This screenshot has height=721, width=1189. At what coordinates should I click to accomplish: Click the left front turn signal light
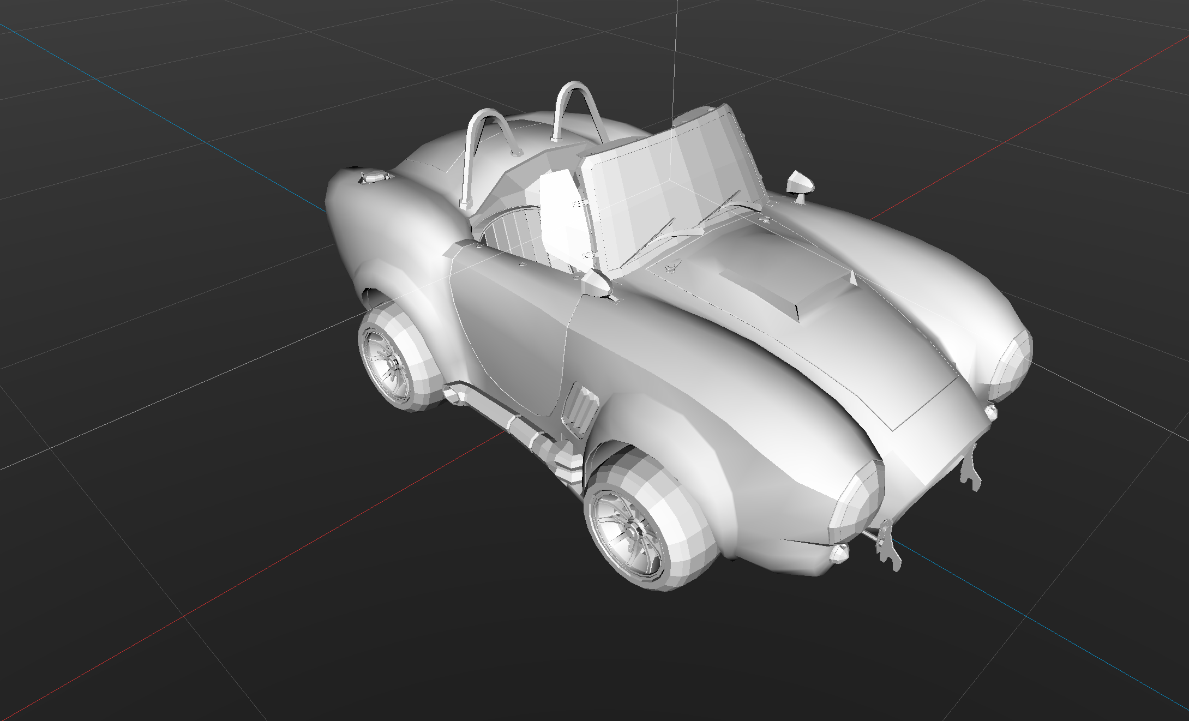click(840, 554)
